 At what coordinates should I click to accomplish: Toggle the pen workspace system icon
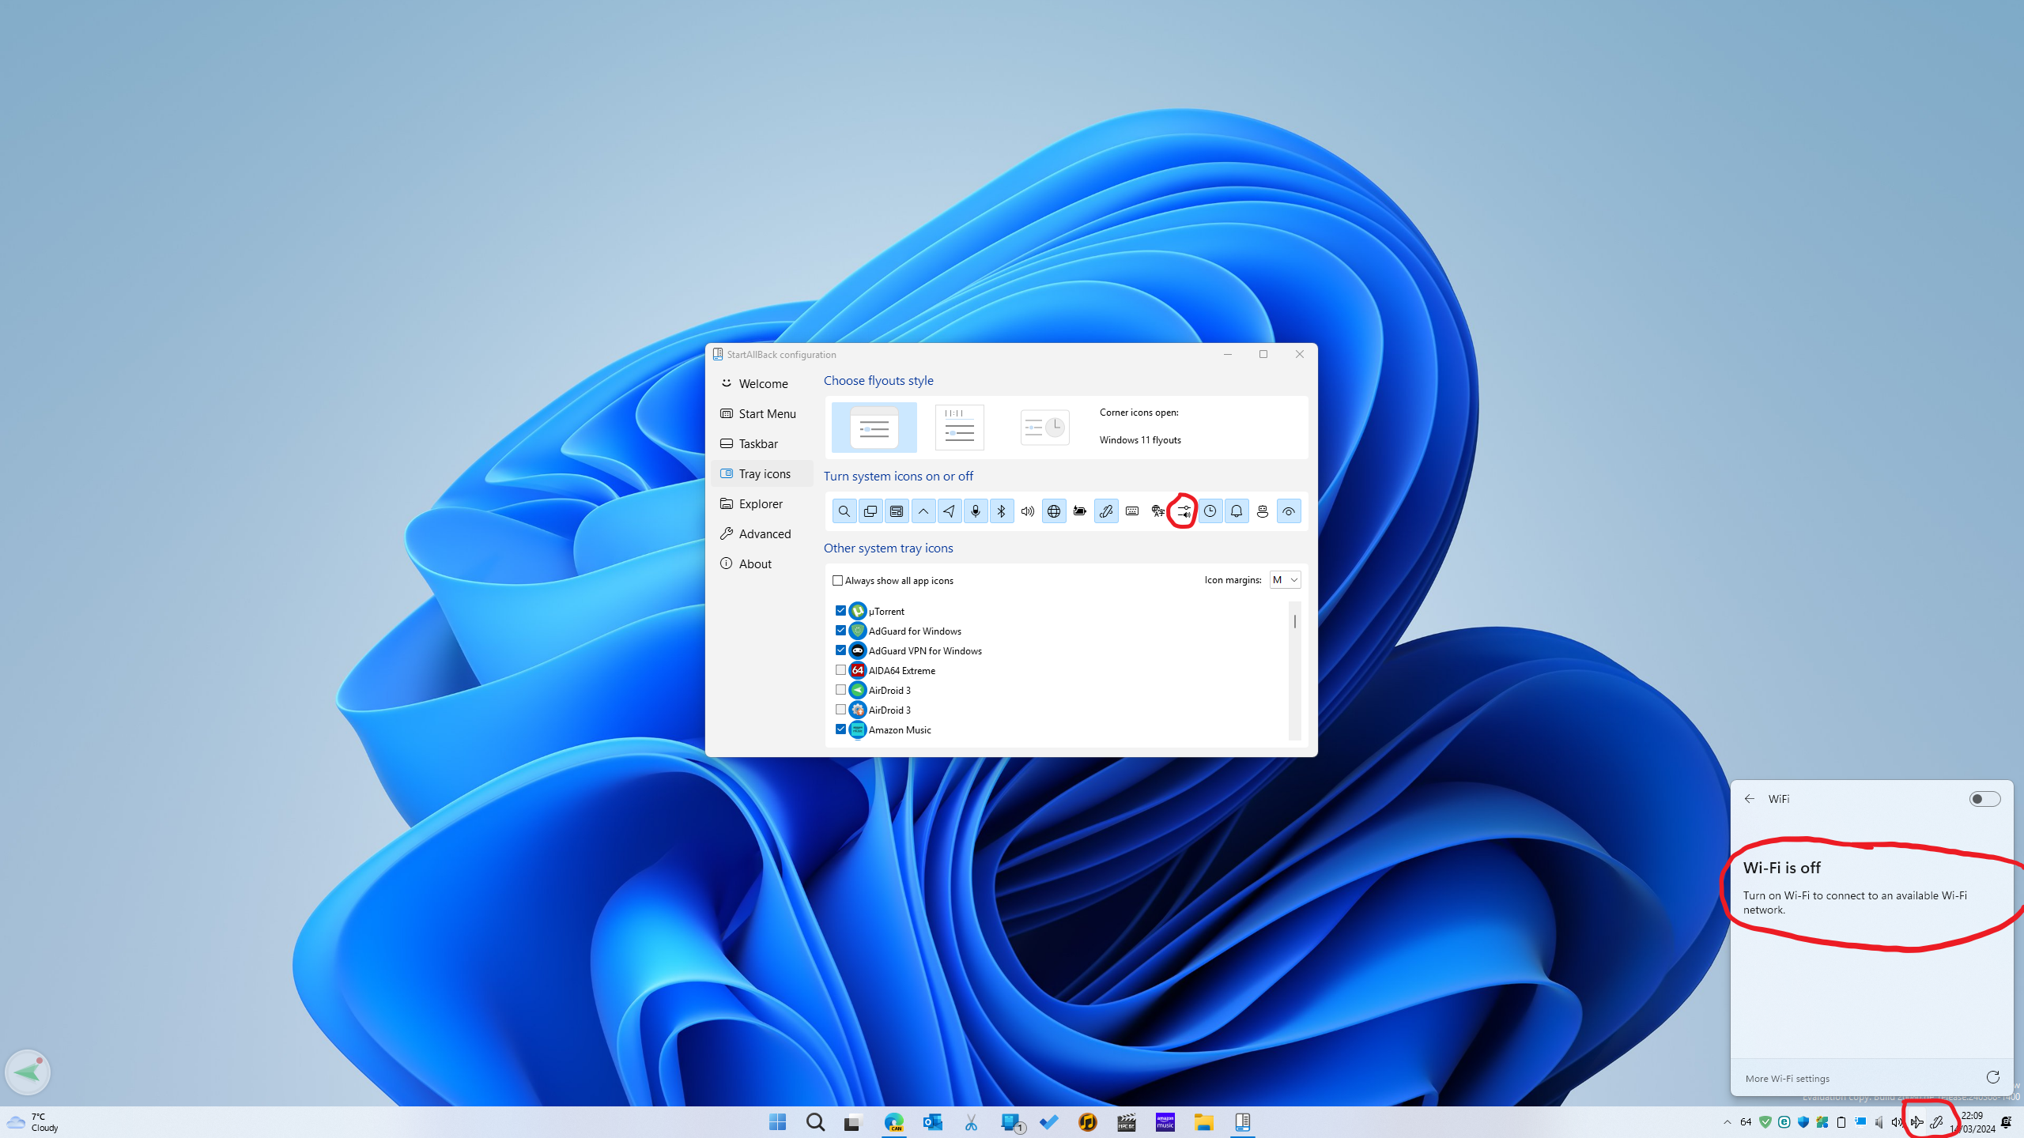[x=1105, y=511]
